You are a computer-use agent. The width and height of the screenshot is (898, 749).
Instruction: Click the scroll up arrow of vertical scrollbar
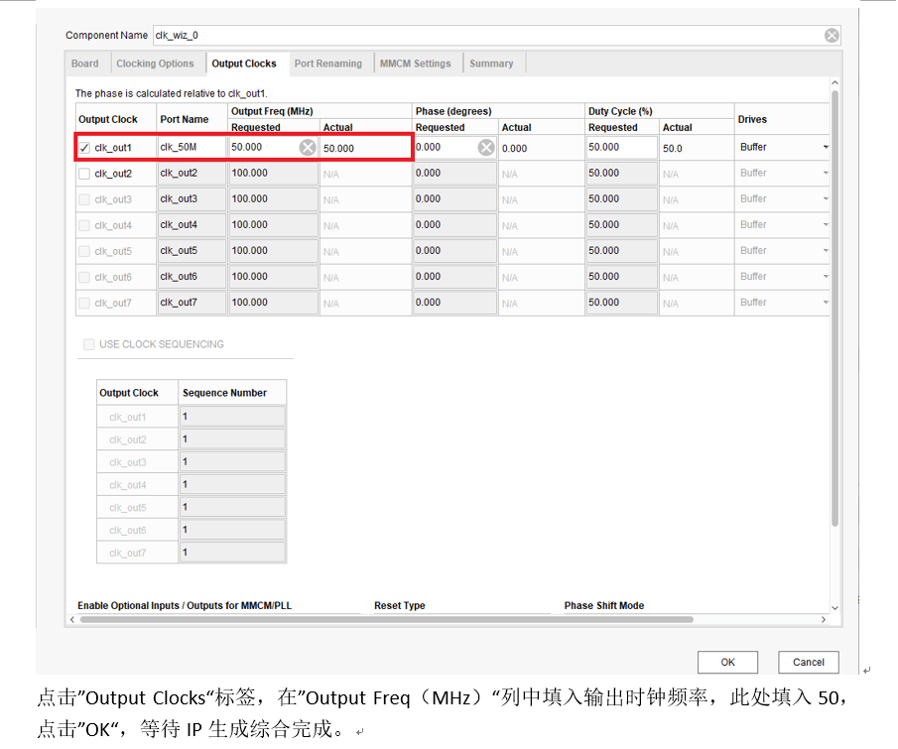(835, 83)
